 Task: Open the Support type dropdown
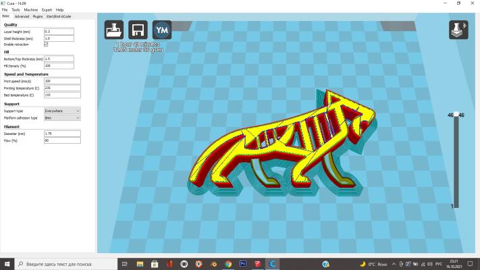tap(62, 111)
